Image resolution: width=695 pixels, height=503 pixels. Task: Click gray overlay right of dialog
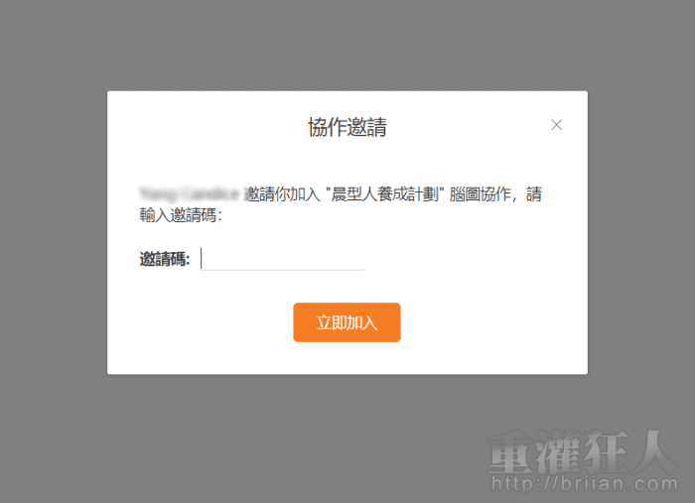(x=641, y=232)
